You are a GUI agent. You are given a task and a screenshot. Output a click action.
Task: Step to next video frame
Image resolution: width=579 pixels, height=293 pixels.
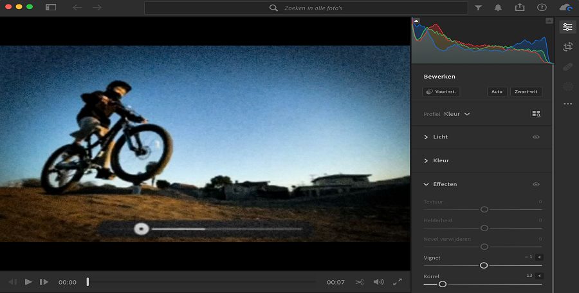pyautogui.click(x=44, y=282)
